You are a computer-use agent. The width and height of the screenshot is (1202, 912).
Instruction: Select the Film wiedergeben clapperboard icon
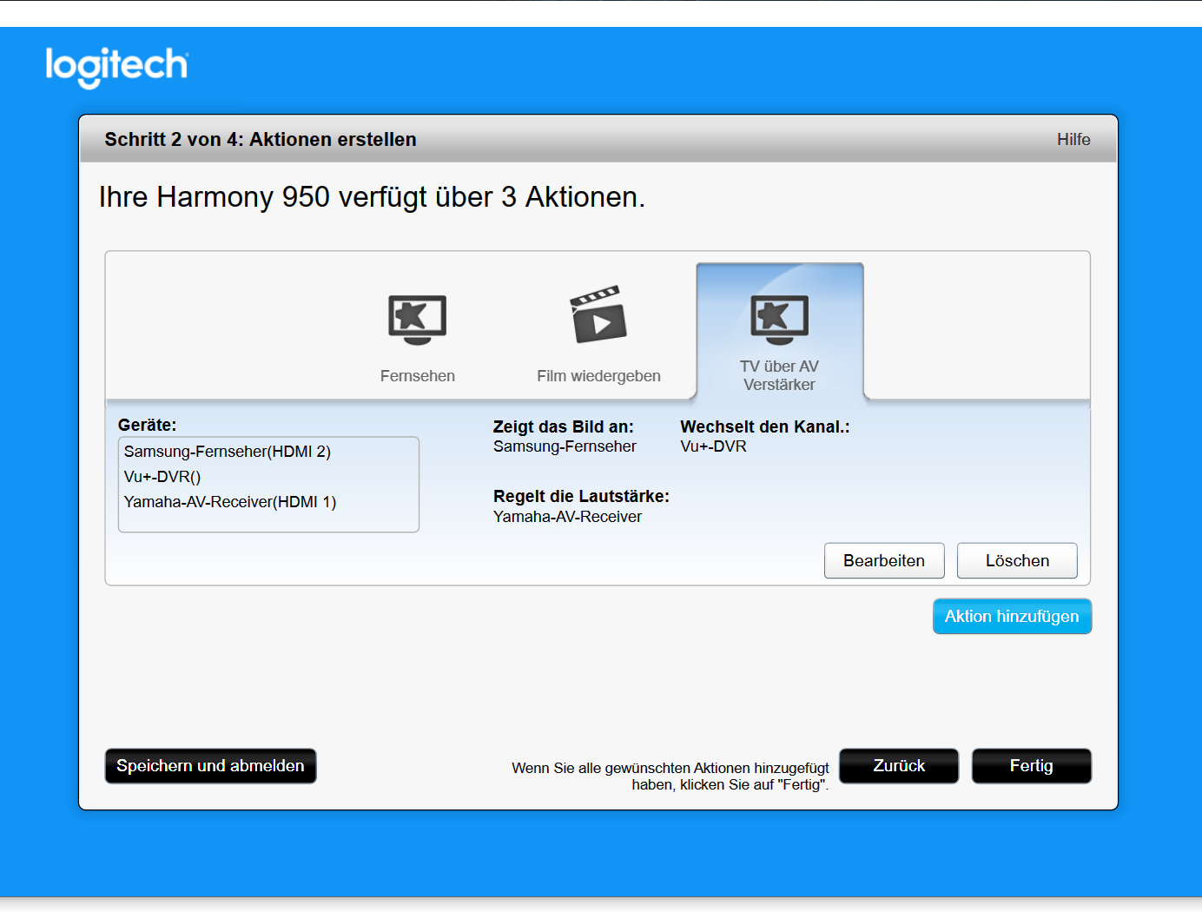click(598, 314)
